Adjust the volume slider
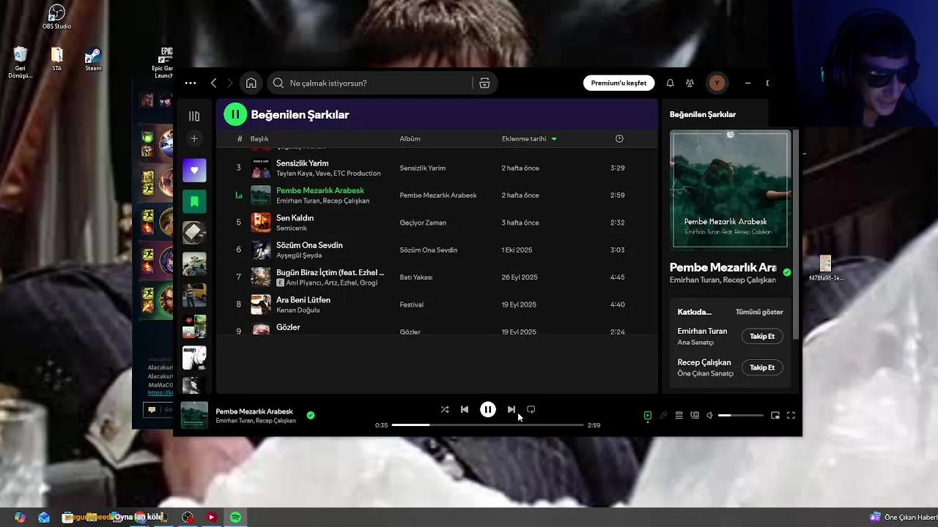 point(740,416)
